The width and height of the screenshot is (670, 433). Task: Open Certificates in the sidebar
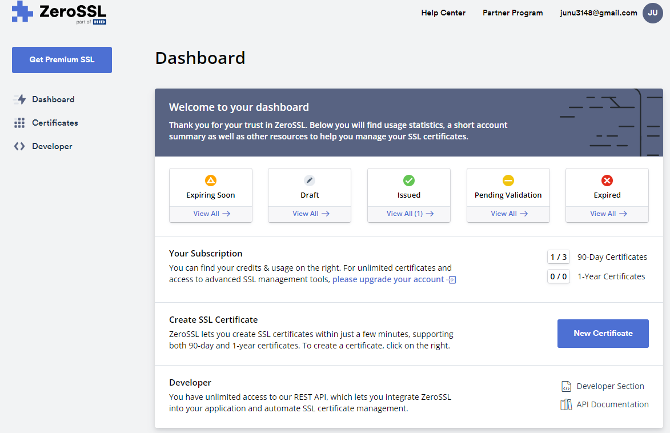tap(55, 123)
